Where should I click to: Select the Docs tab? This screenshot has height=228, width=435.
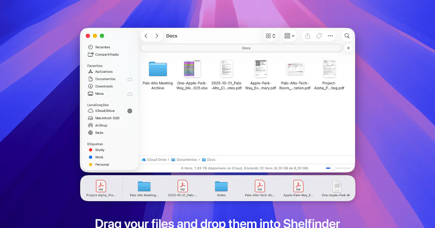241,48
